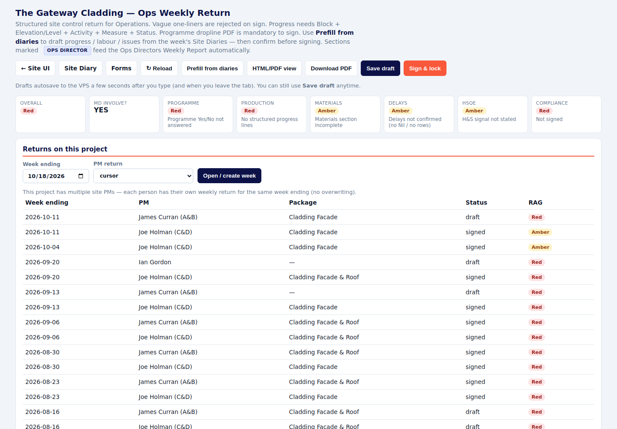Screen dimensions: 617x429
Task: Click Open / create week
Action: [229, 176]
